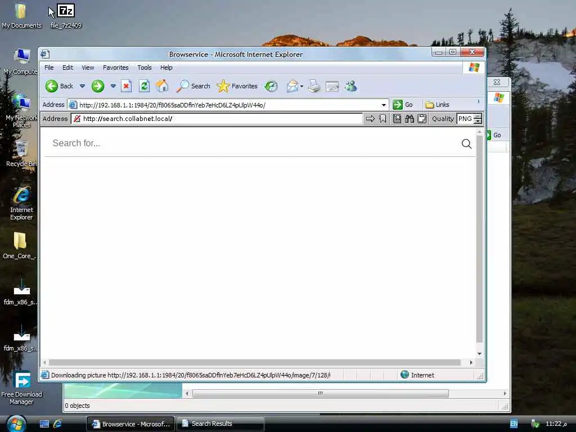
Task: Open the Messenger people icon
Action: tap(351, 86)
